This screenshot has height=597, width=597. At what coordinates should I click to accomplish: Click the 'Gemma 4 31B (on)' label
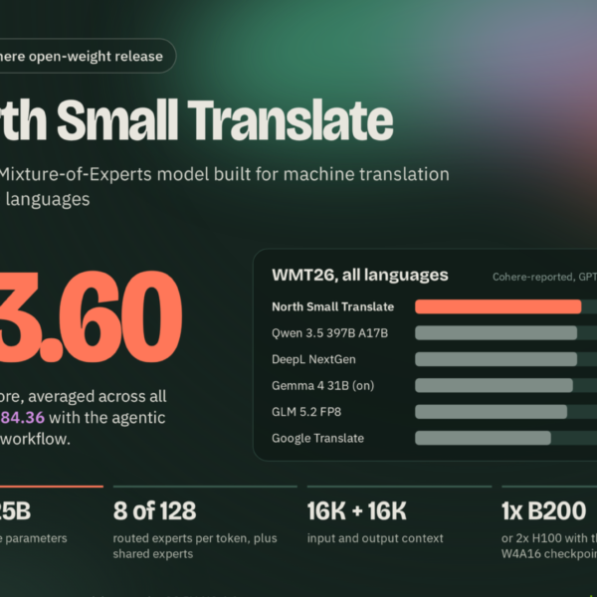pos(322,386)
